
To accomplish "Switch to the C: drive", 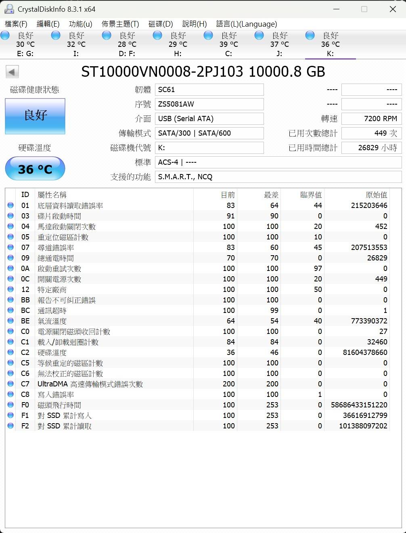I will click(228, 44).
